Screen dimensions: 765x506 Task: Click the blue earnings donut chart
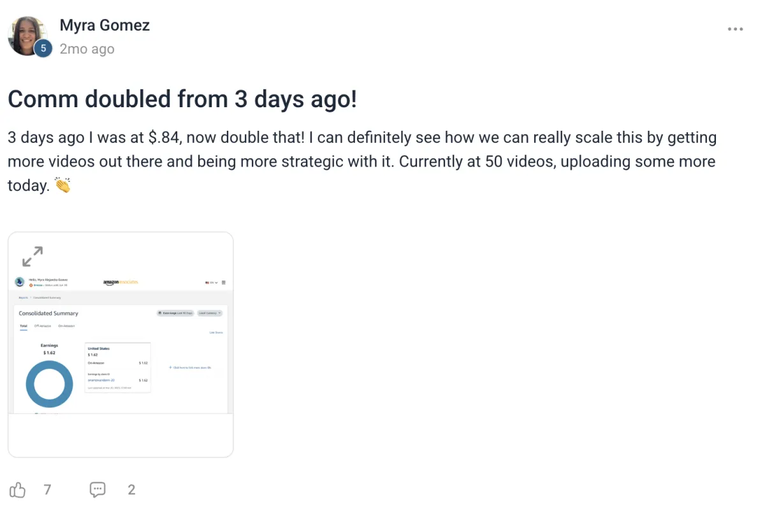point(49,384)
